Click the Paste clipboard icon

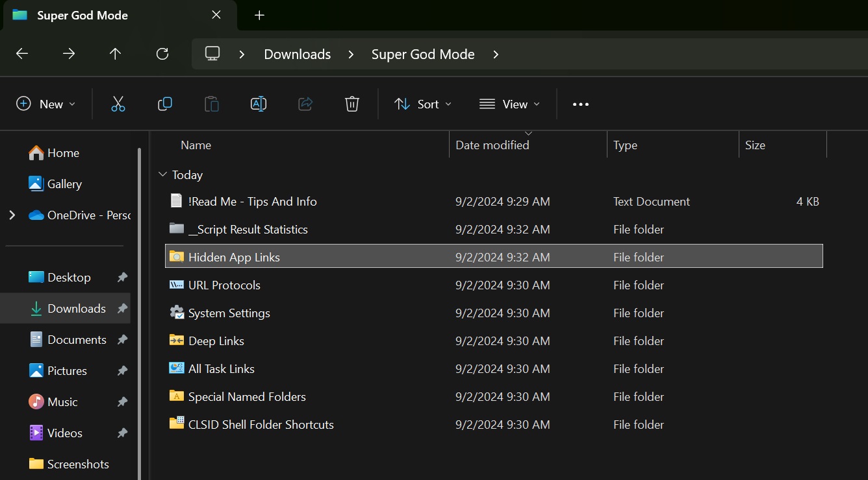[x=212, y=104]
